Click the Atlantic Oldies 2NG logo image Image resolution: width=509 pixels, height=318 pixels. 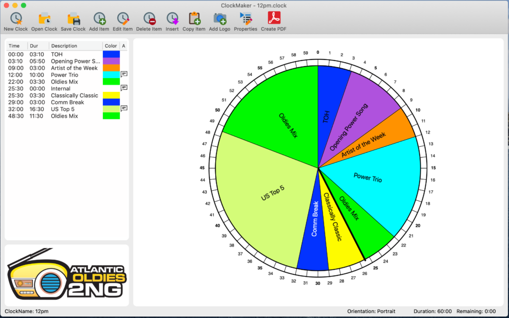coord(67,273)
